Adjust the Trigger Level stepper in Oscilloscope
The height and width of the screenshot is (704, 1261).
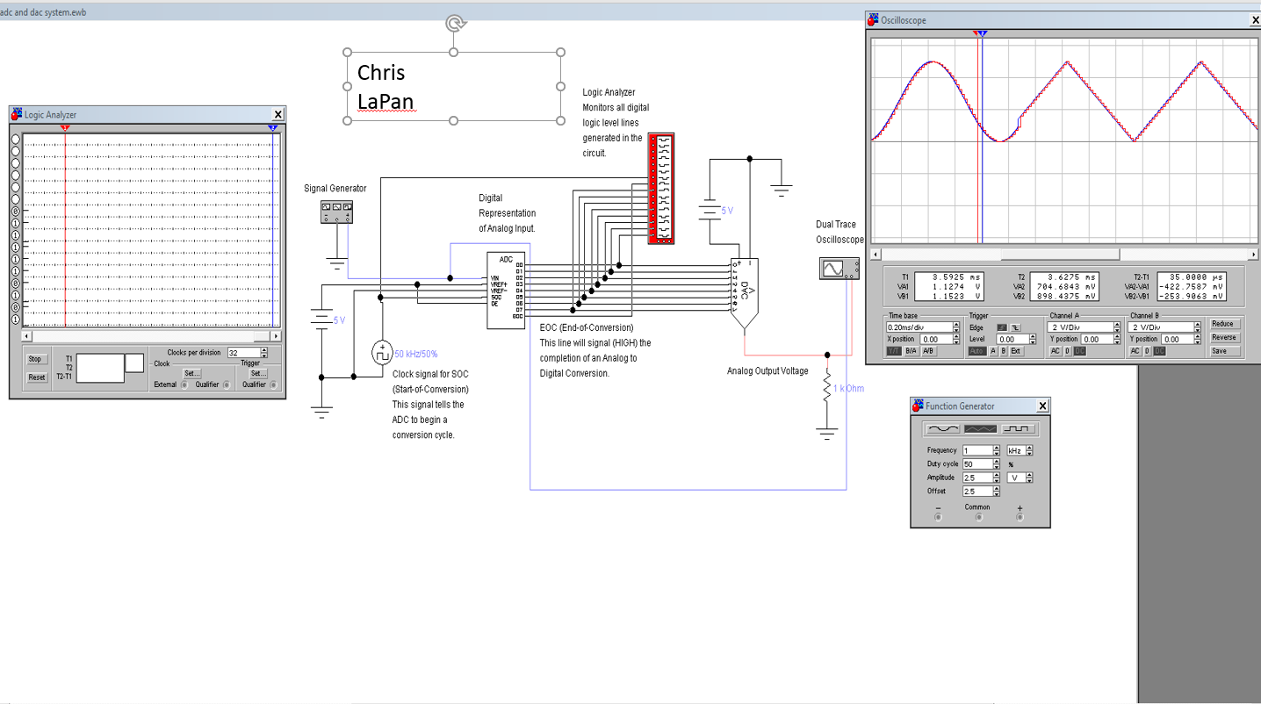[x=1033, y=339]
